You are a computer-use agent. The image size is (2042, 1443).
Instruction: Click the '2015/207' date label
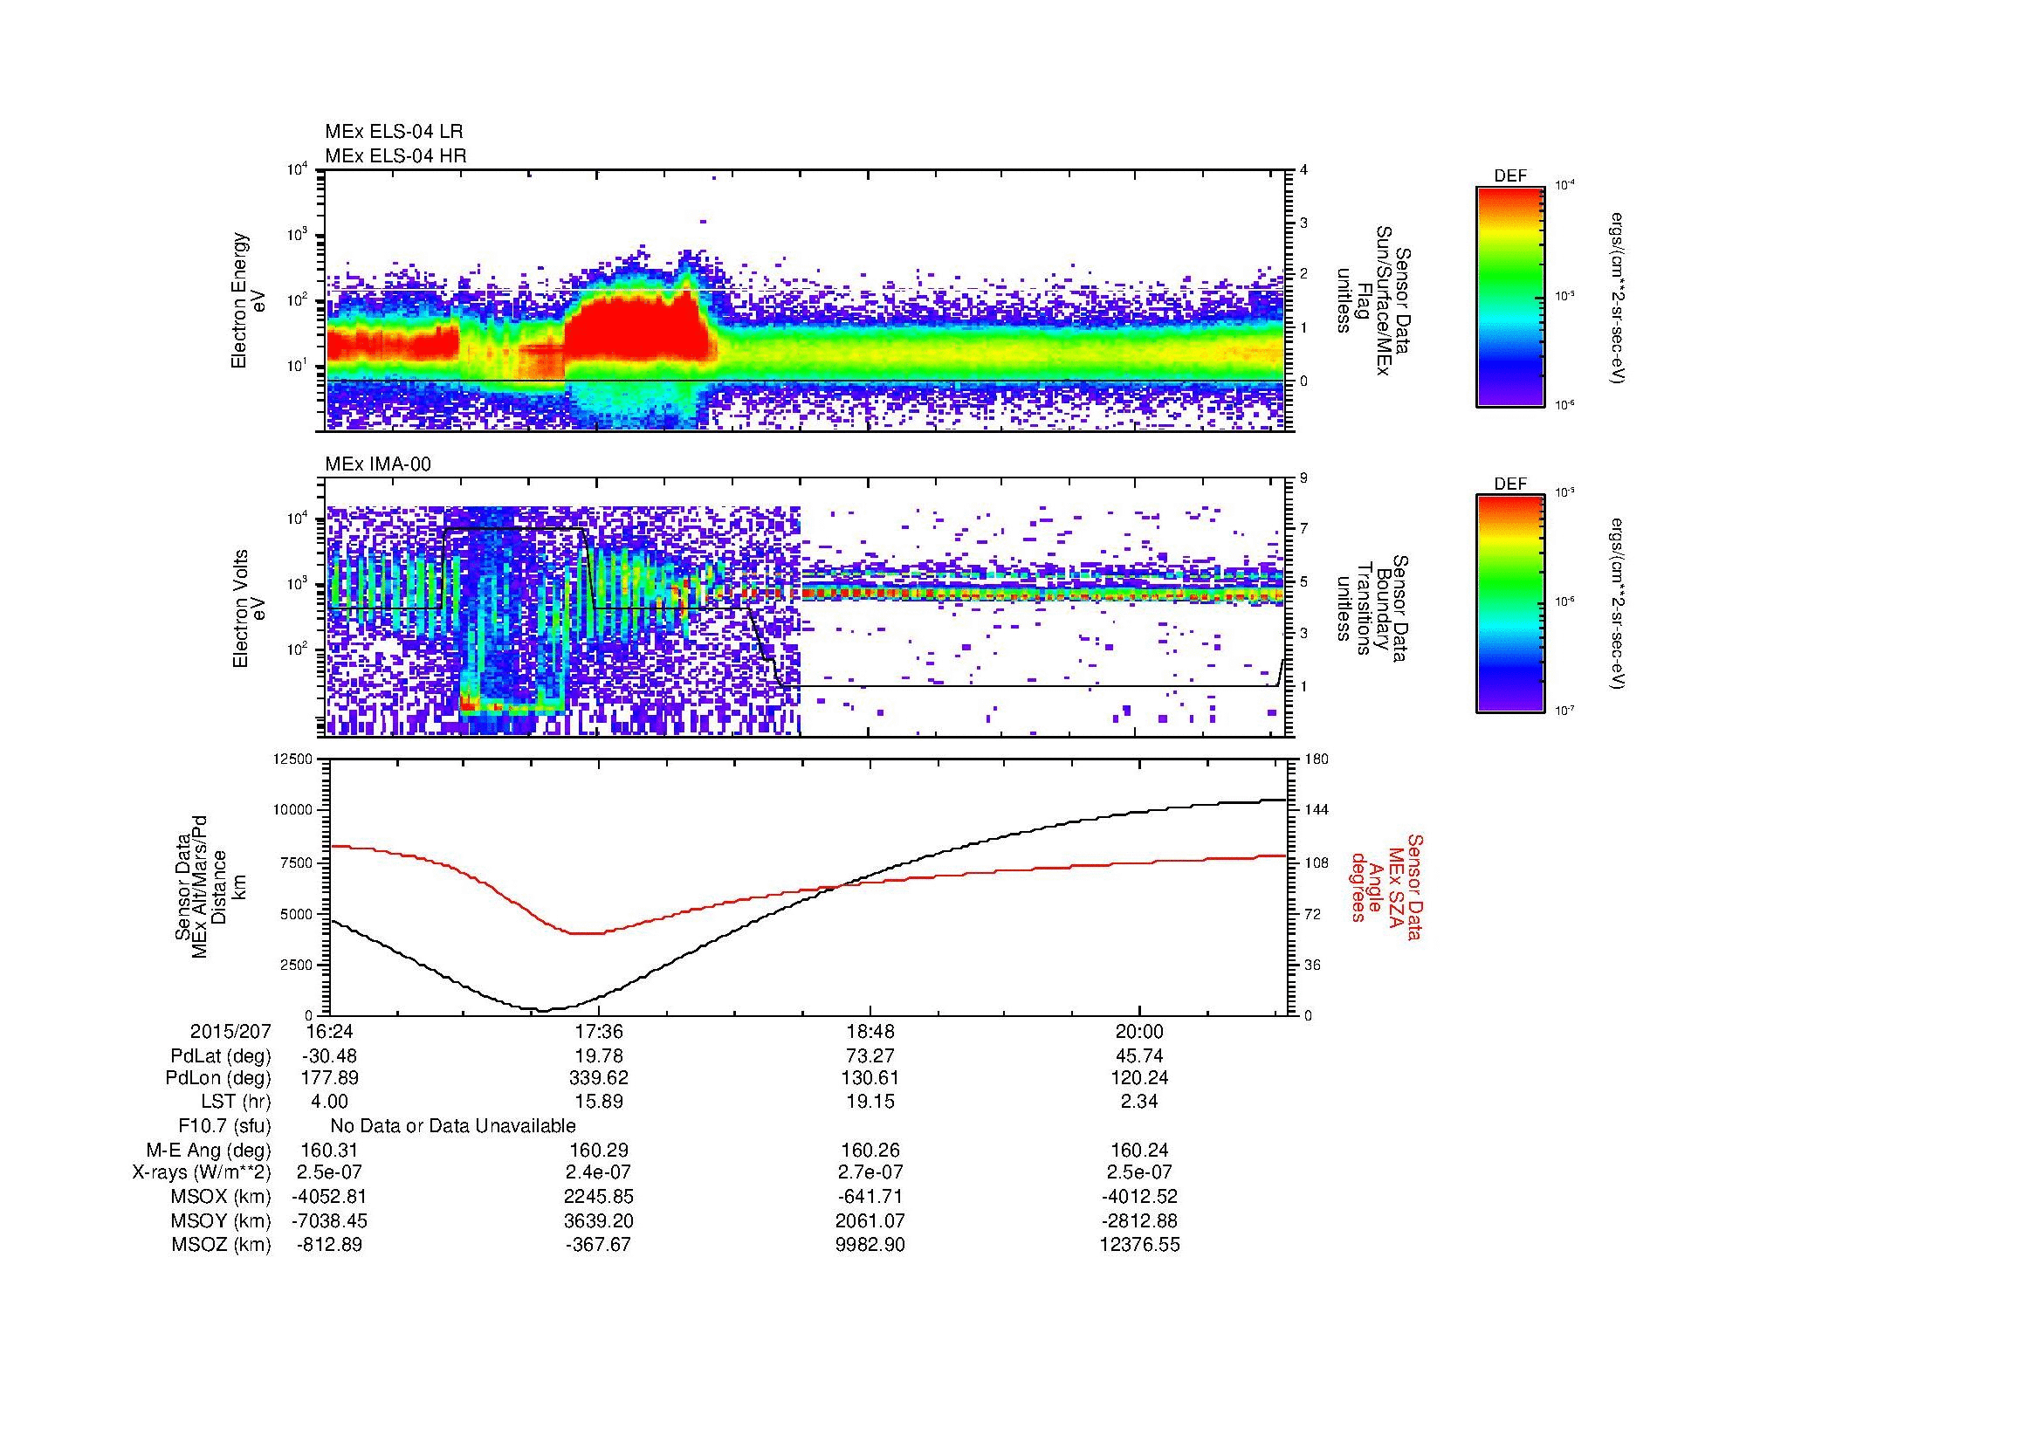(x=230, y=1032)
